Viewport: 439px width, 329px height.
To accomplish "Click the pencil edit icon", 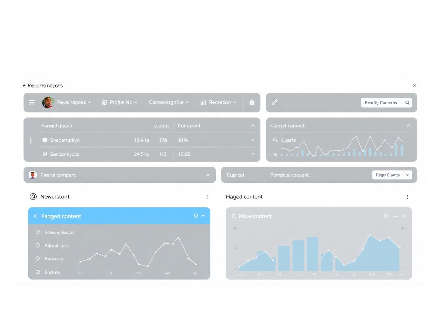I will pyautogui.click(x=275, y=102).
